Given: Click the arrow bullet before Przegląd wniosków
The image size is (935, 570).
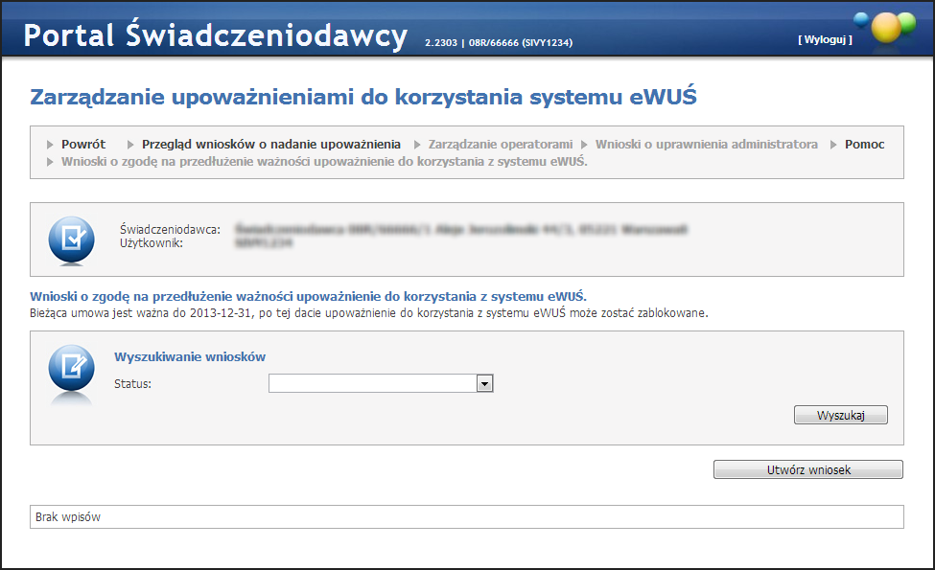Looking at the screenshot, I should (x=131, y=145).
